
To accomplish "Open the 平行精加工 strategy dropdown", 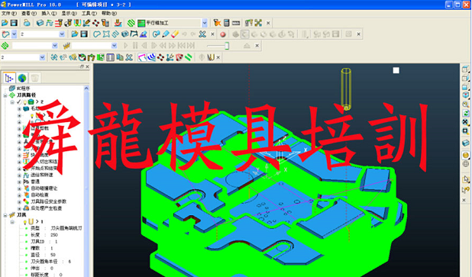I will 205,23.
